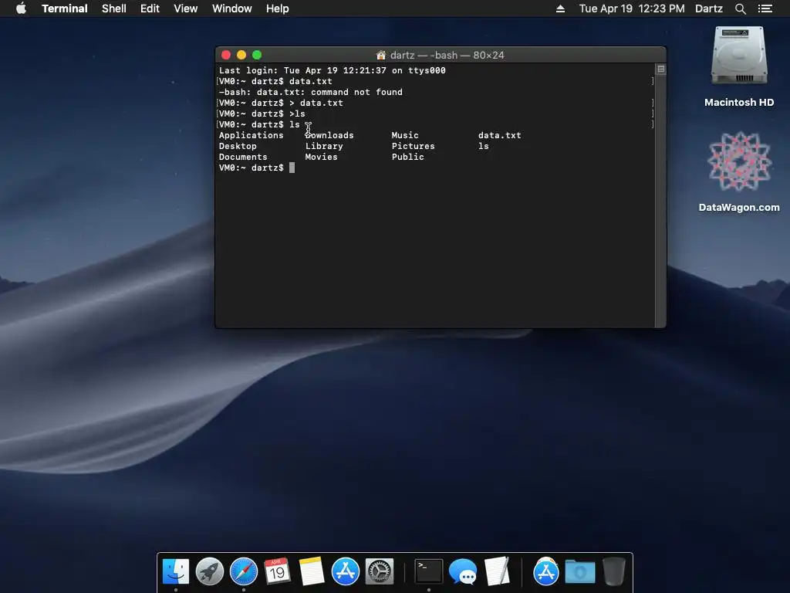This screenshot has height=593, width=790.
Task: Click 'Music' in the ls output
Action: (x=405, y=135)
